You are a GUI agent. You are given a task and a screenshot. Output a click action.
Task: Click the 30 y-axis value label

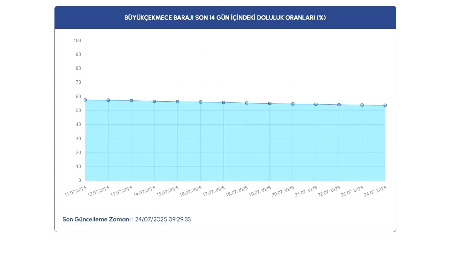point(78,139)
